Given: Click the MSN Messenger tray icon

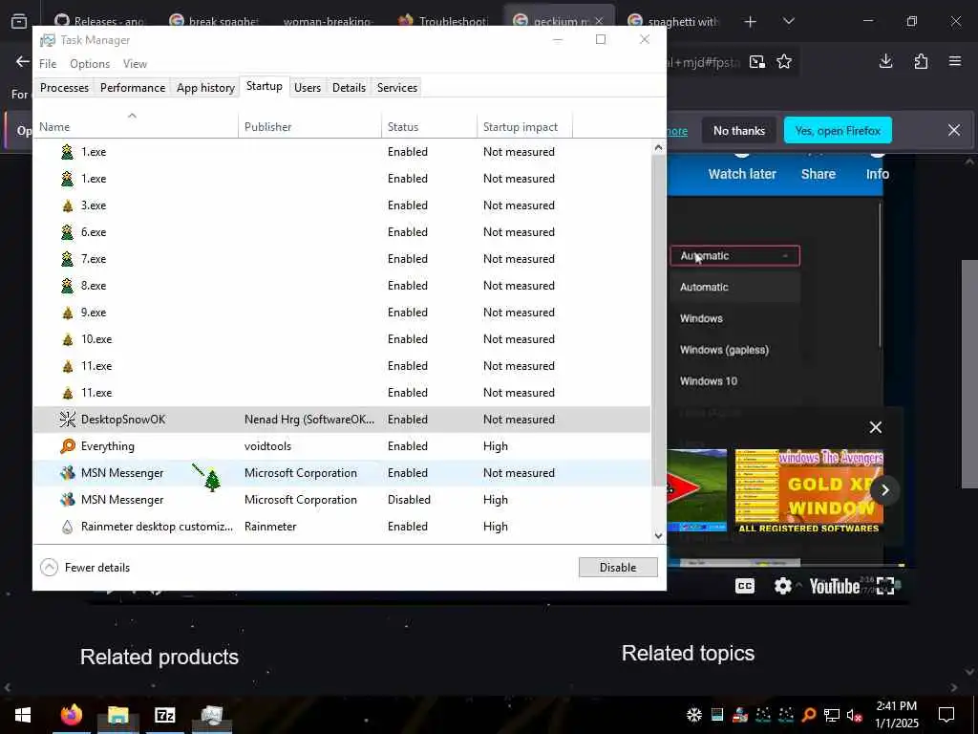Looking at the screenshot, I should [x=740, y=715].
